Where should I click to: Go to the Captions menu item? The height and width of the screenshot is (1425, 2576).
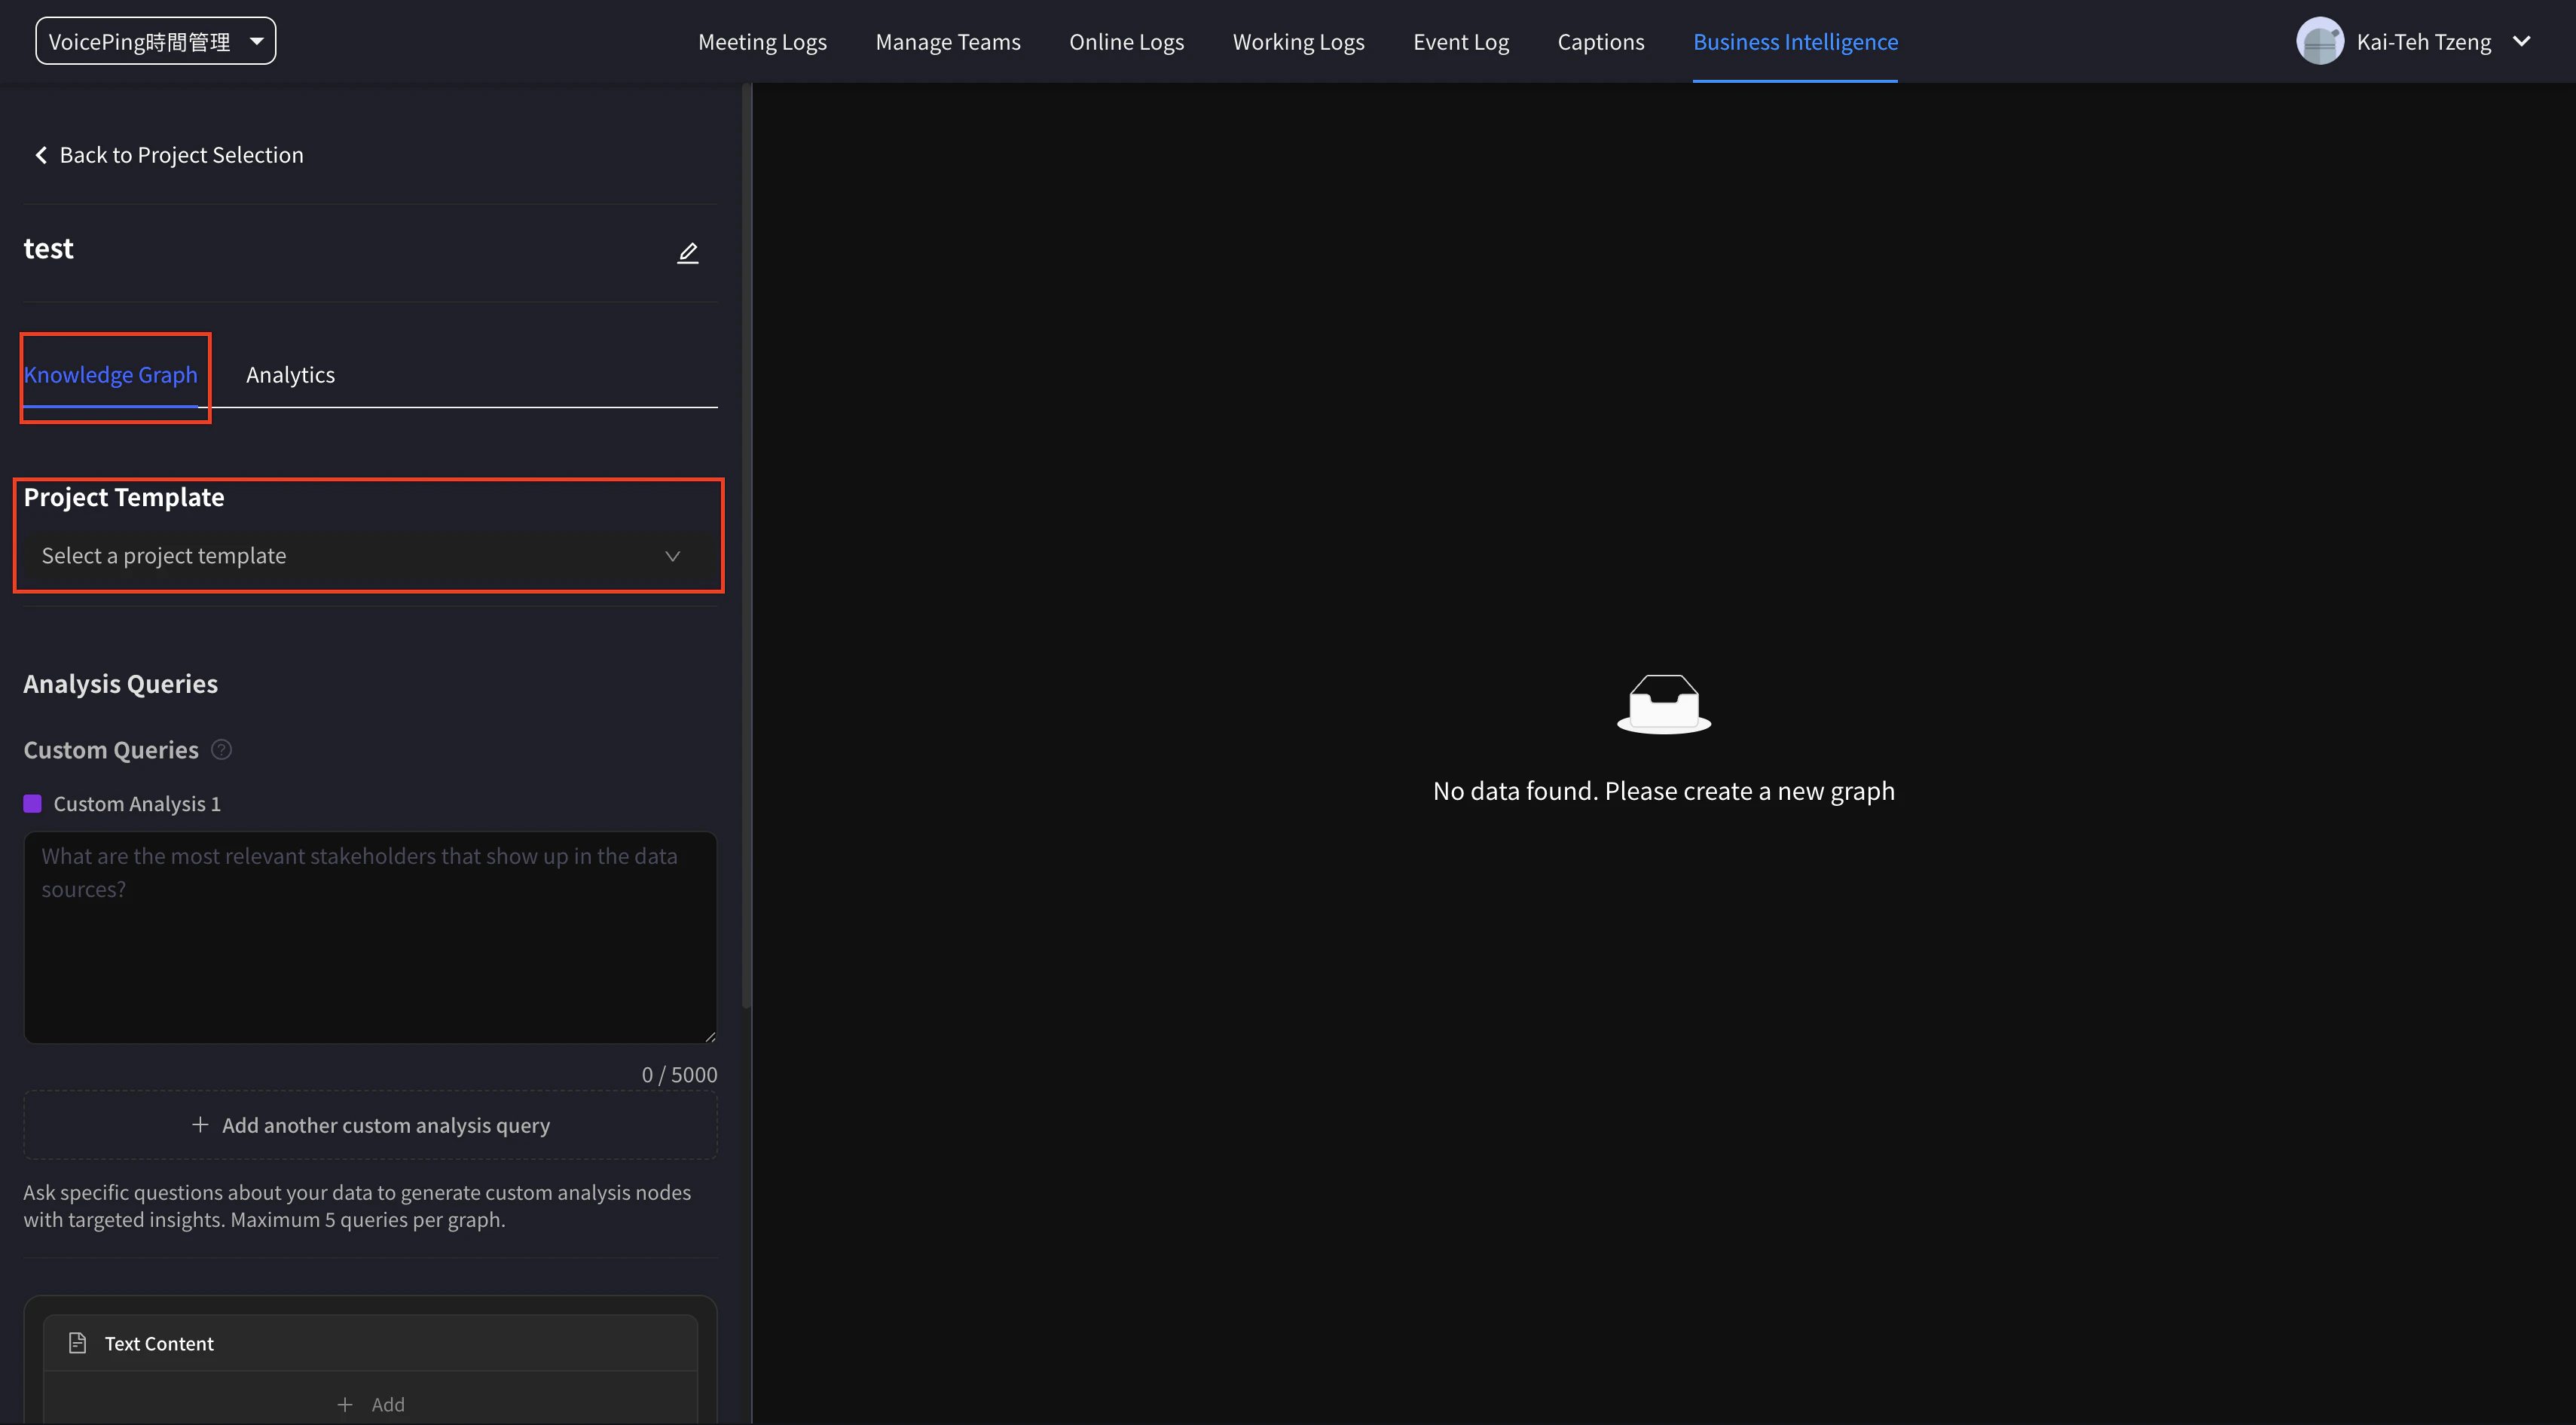[1600, 42]
